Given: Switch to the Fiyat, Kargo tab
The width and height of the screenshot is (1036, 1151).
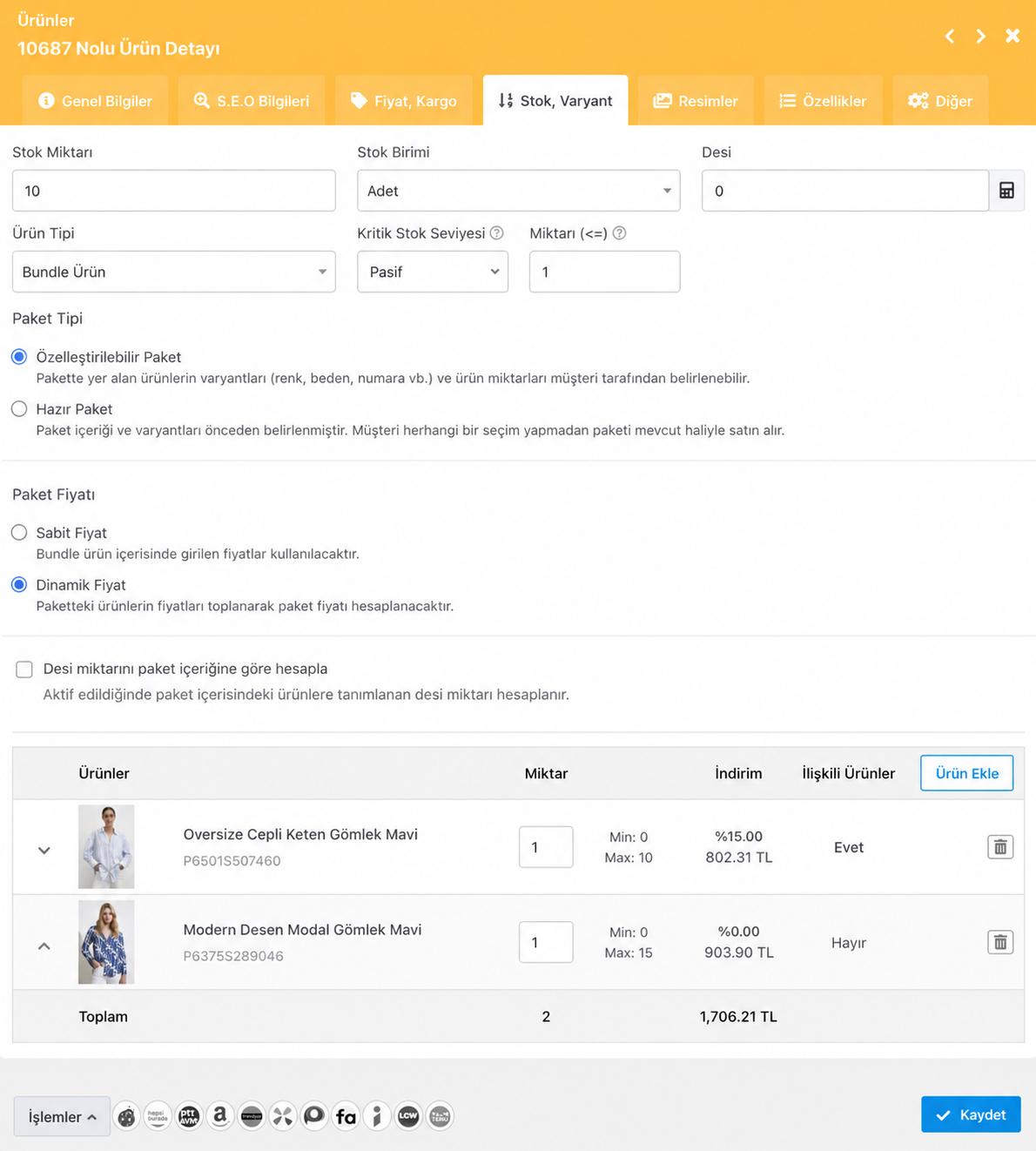Looking at the screenshot, I should click(x=404, y=101).
